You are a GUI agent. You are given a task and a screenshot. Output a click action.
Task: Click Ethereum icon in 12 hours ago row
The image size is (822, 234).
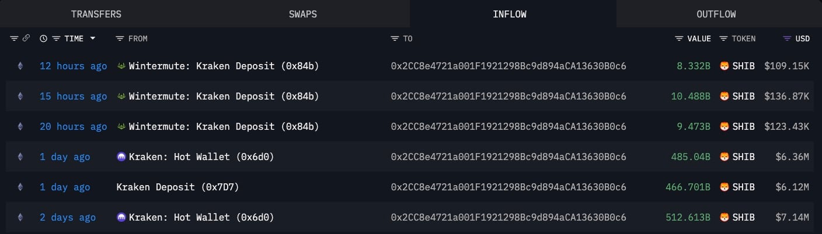coord(20,66)
